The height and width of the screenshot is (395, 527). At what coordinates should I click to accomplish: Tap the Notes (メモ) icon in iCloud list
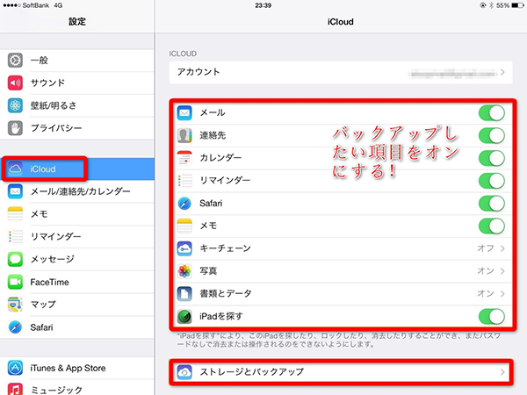click(184, 226)
